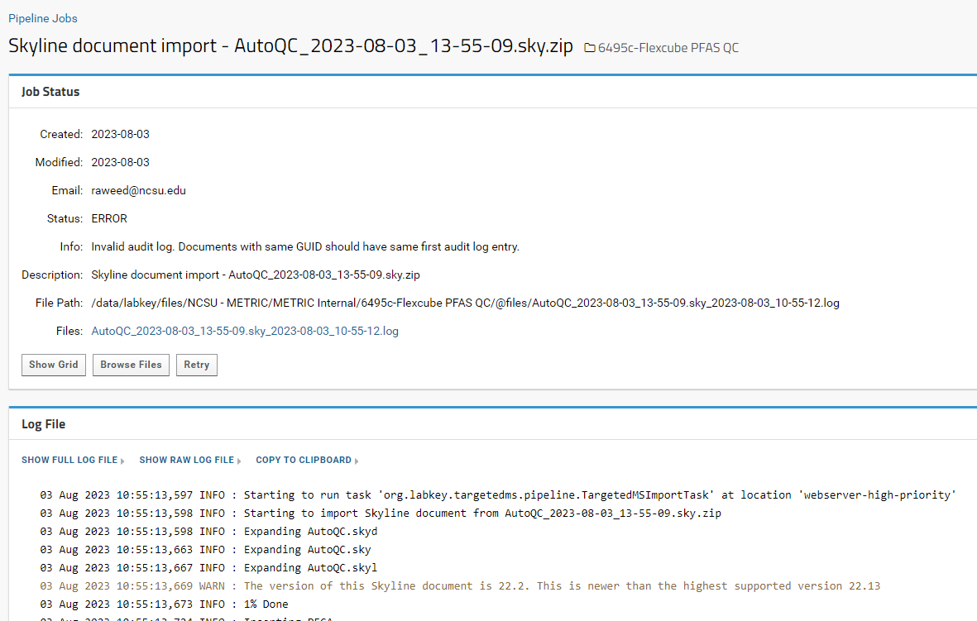Select Show Raw Log File
Viewport: 977px width, 621px height.
coord(186,460)
